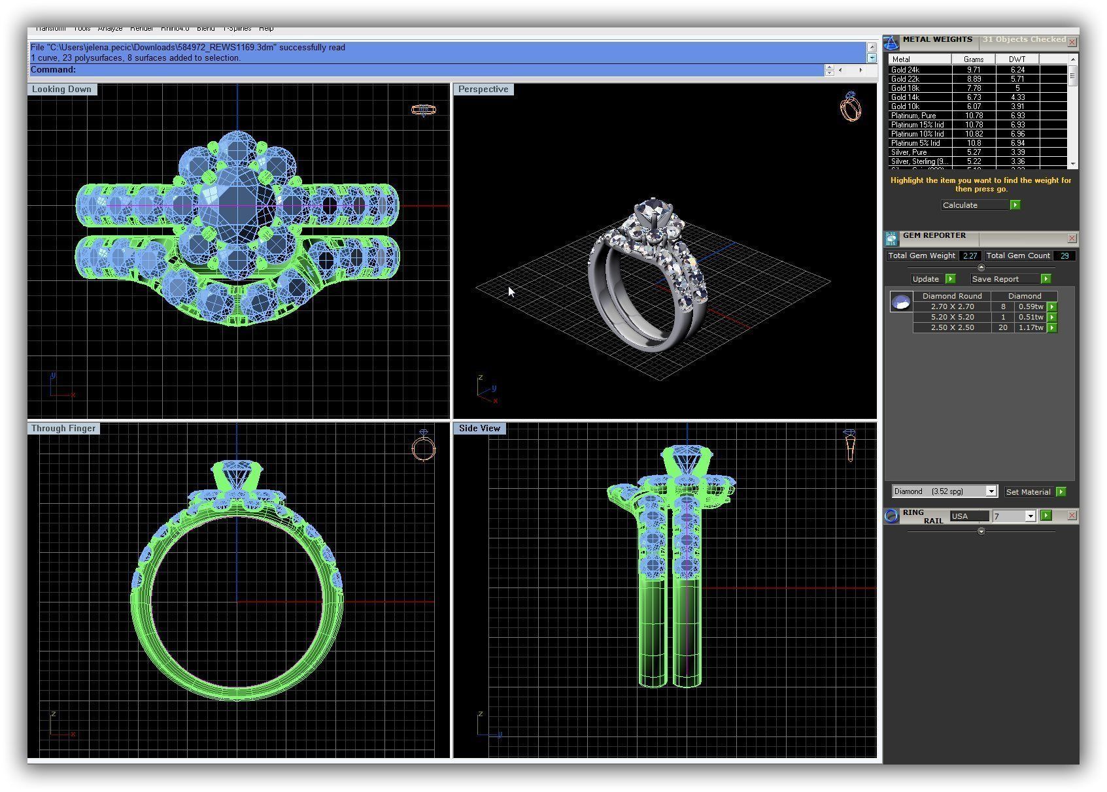Click the Gem Reporter panel icon
This screenshot has width=1107, height=792.
point(891,239)
